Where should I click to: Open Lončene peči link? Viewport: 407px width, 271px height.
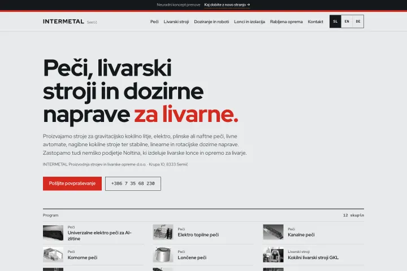[x=203, y=255]
